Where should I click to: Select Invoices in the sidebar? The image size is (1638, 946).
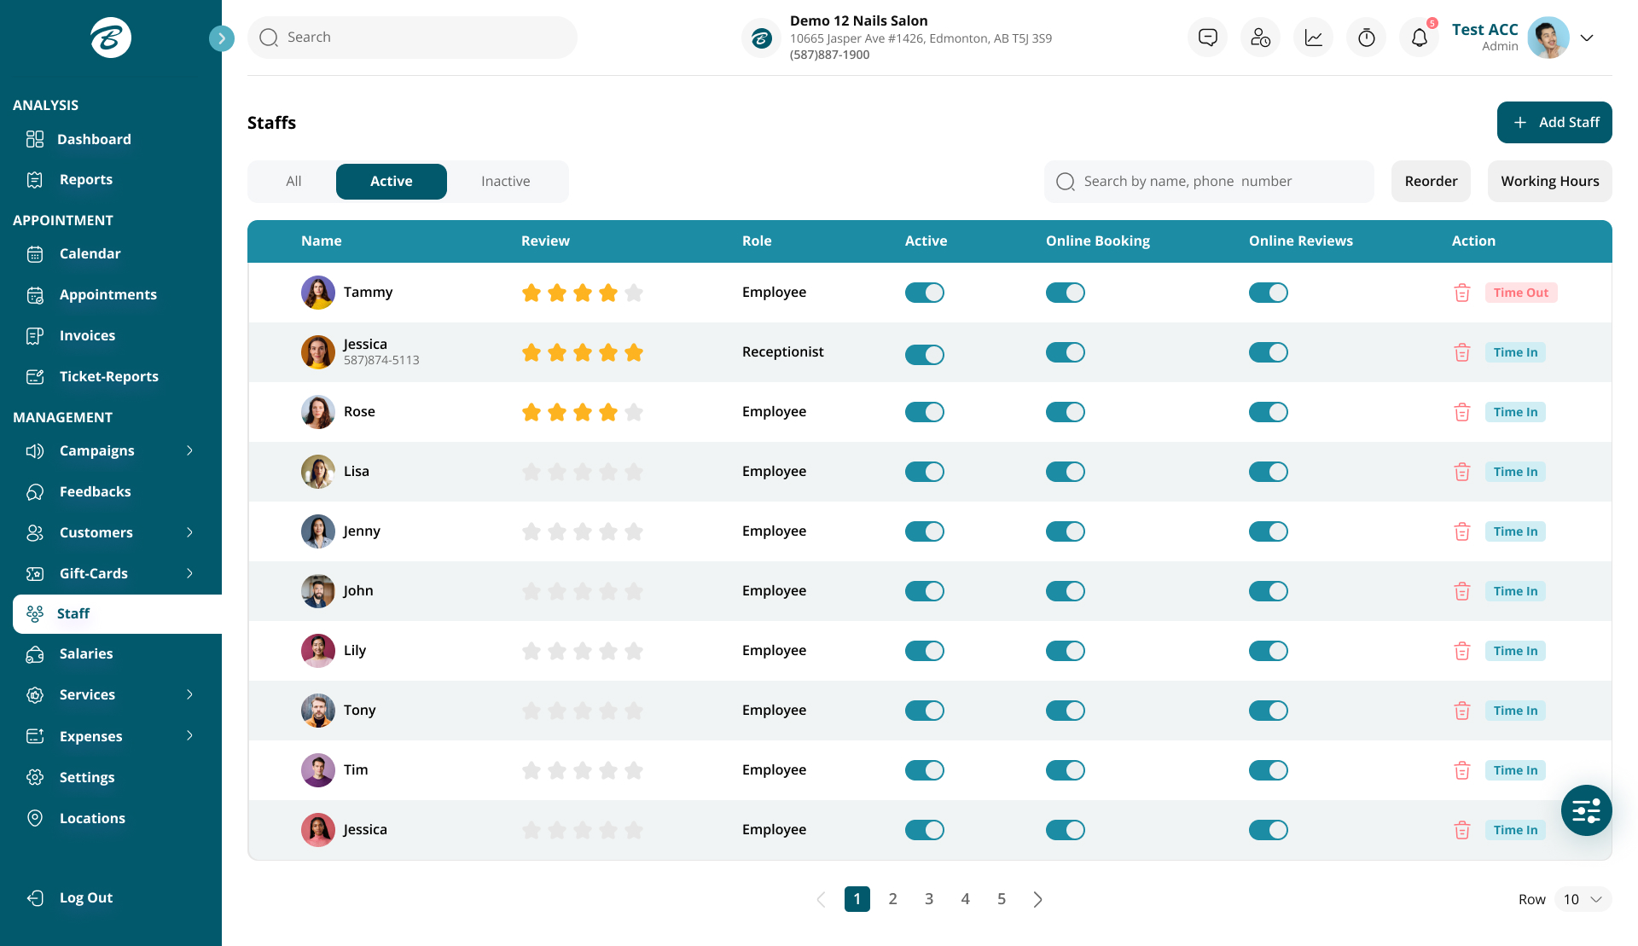click(x=87, y=335)
